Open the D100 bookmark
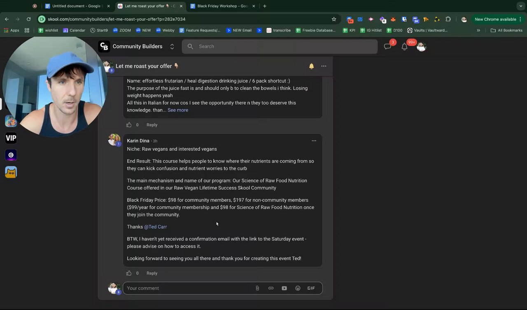Viewport: 527px width, 310px height. click(394, 30)
